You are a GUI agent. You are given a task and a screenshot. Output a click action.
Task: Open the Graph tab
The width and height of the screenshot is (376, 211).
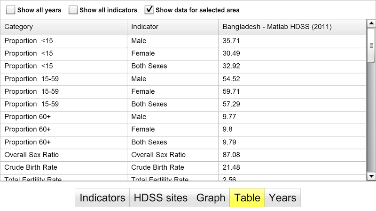pos(211,198)
